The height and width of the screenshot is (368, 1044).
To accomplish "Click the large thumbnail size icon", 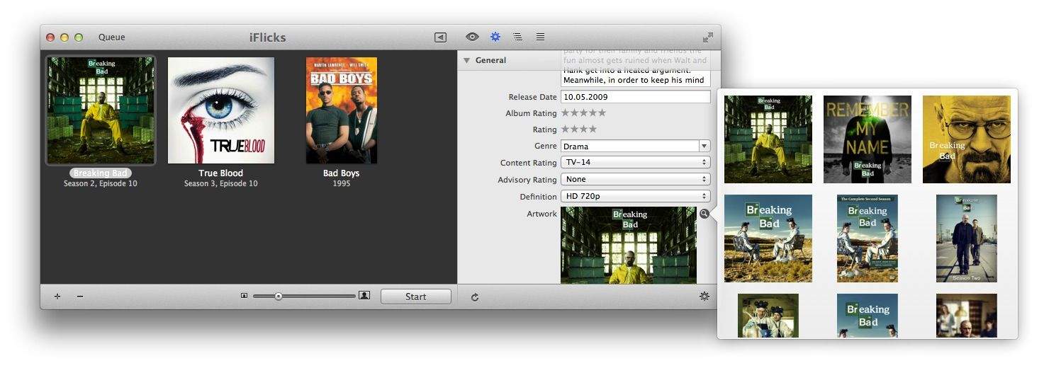I will pos(364,296).
